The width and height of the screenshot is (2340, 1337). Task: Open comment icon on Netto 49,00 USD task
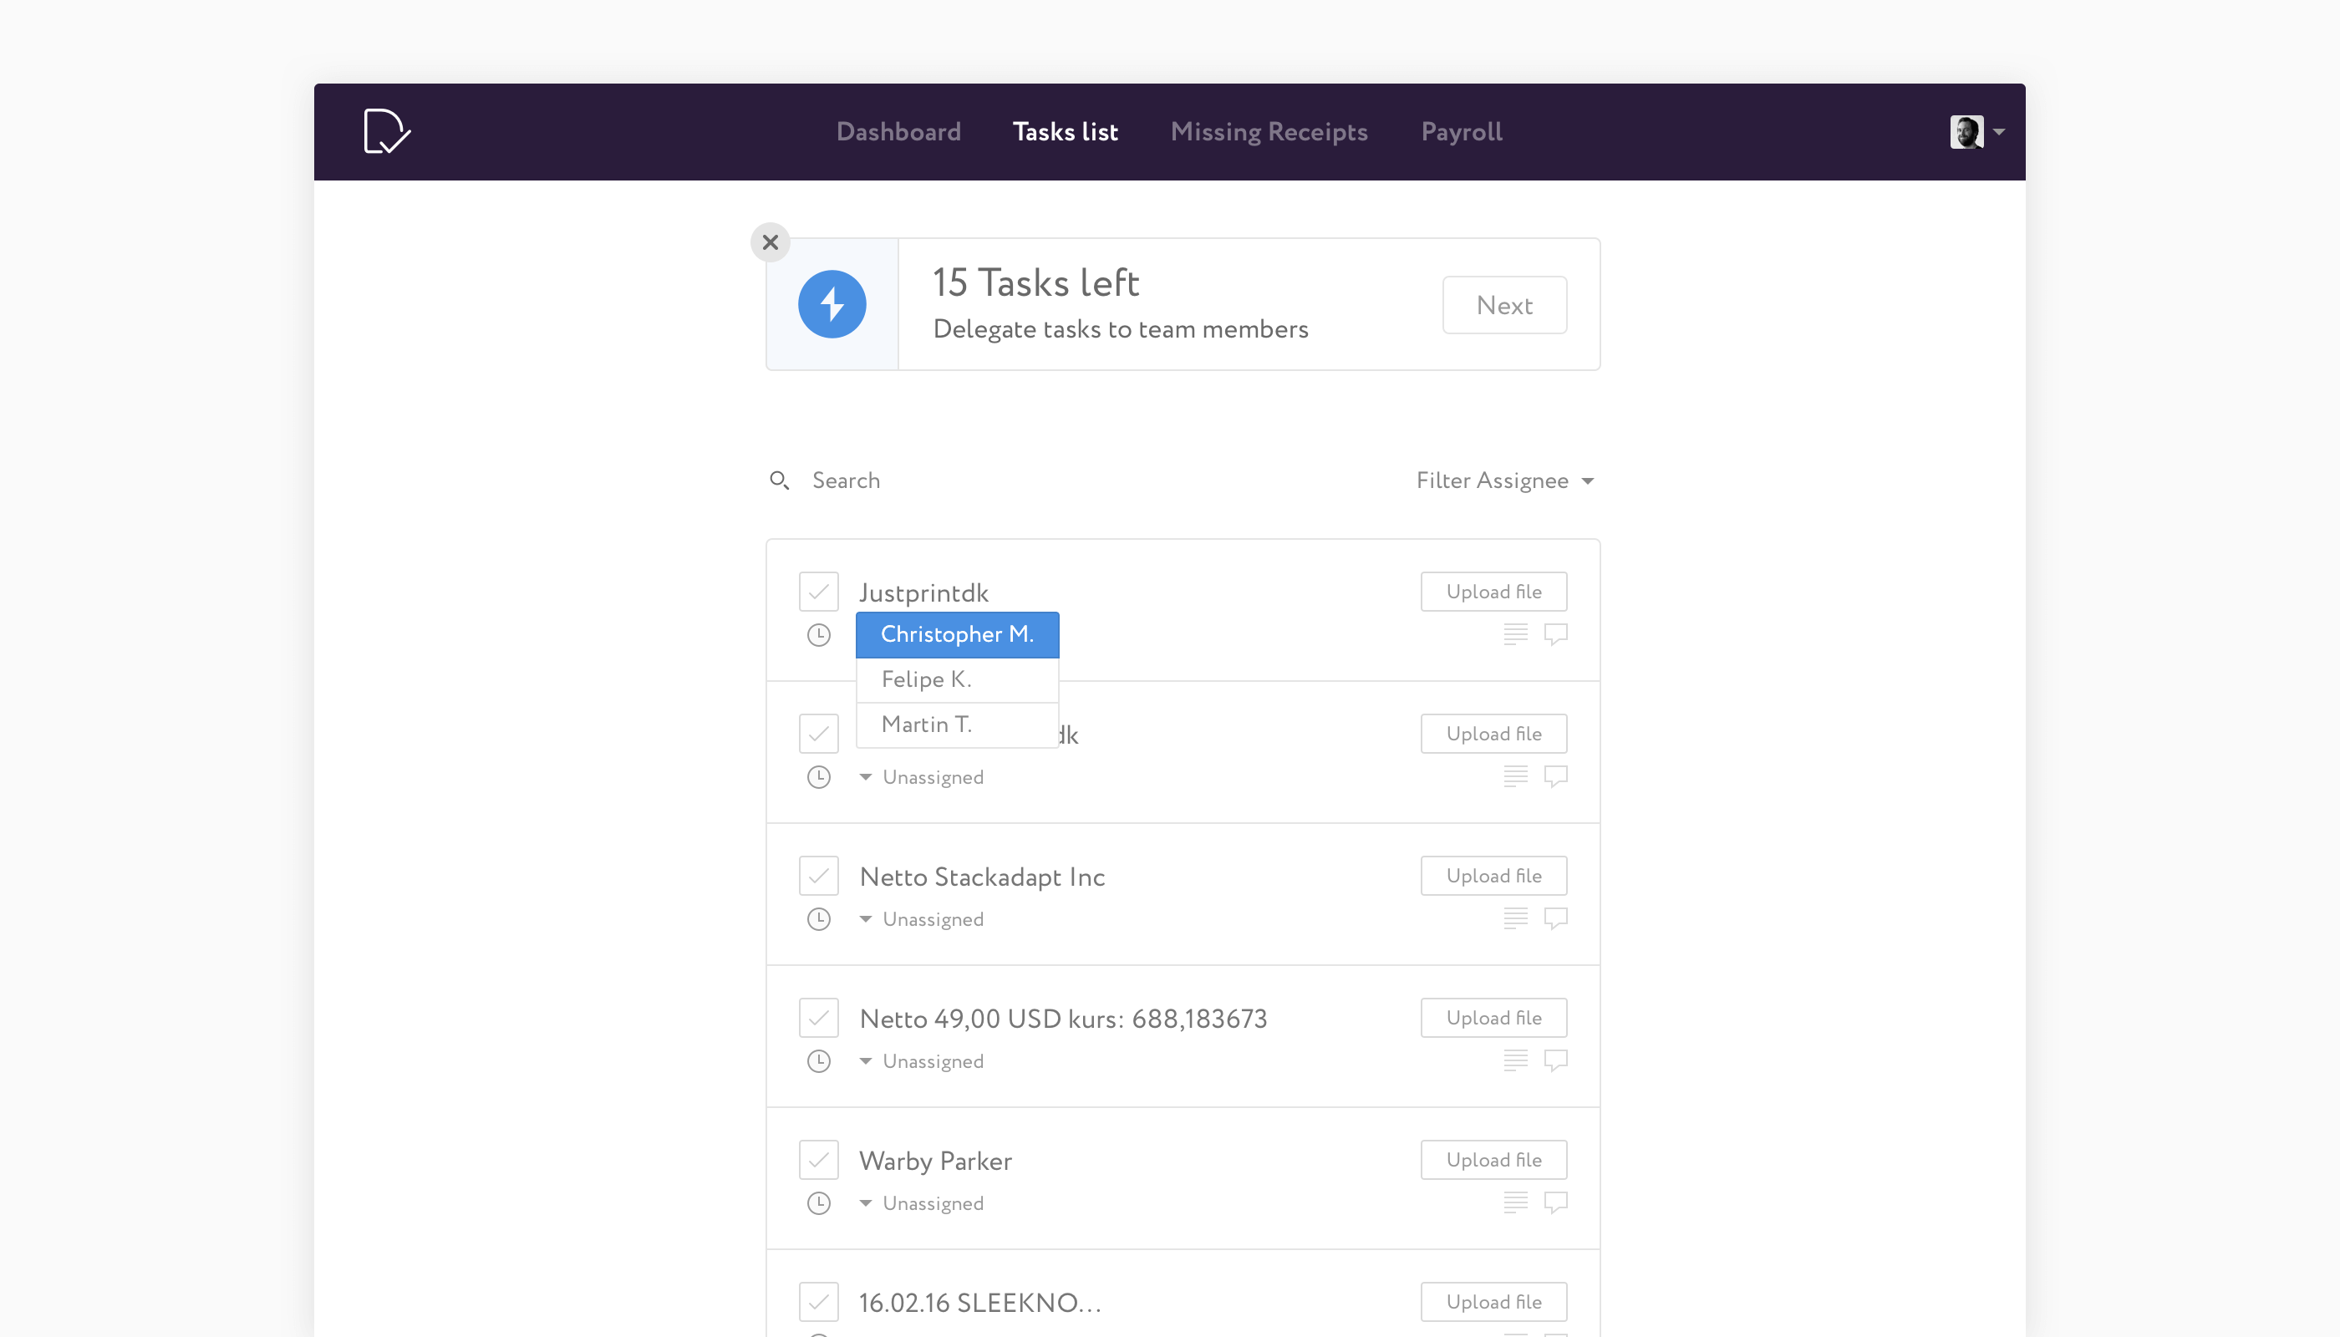tap(1556, 1060)
